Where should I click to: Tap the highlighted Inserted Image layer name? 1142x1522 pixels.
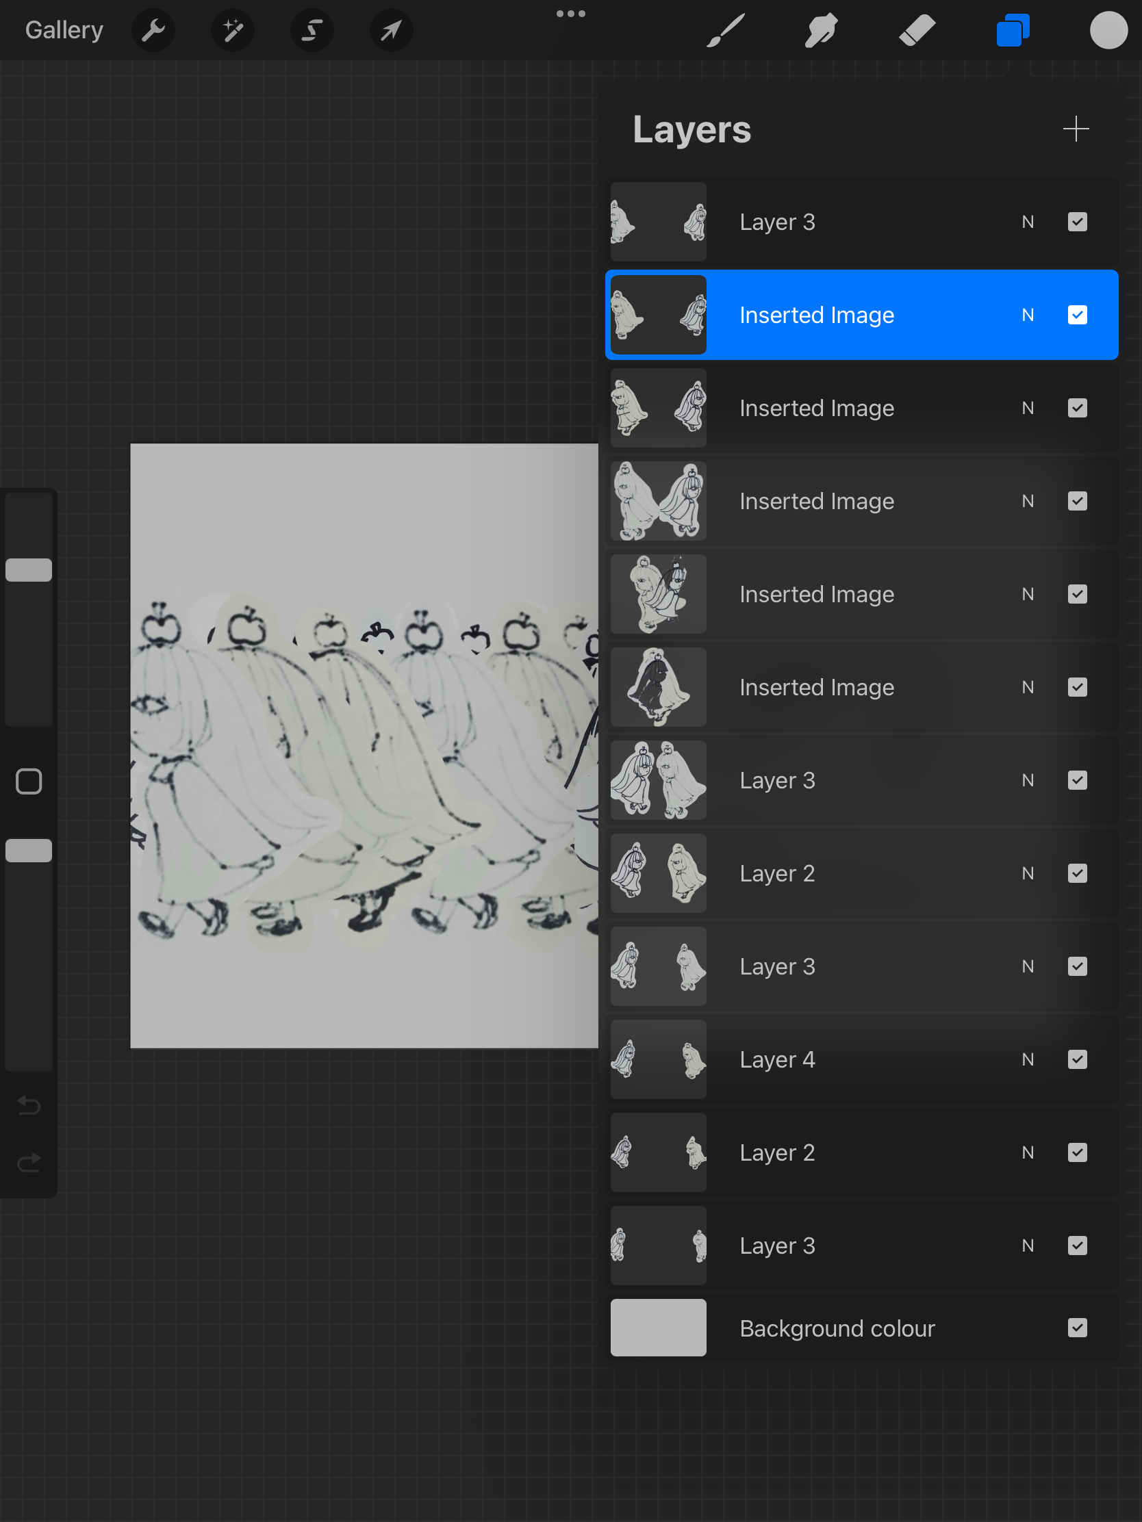(816, 315)
